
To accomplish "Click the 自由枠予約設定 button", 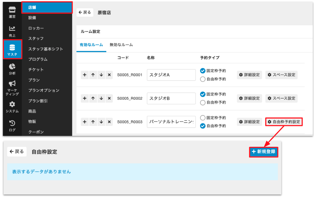I will coord(284,122).
